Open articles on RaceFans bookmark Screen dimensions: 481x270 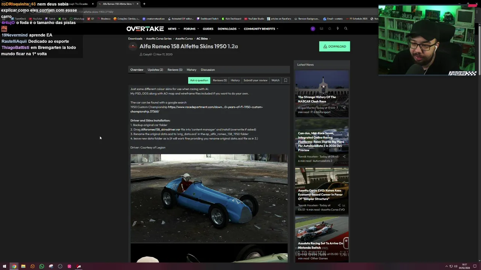[279, 19]
